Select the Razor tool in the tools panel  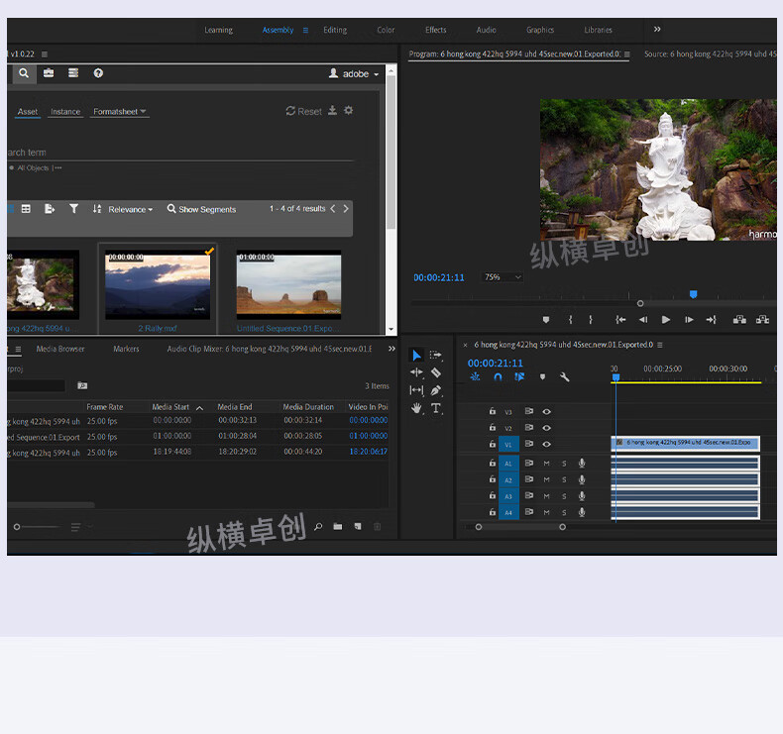point(436,373)
